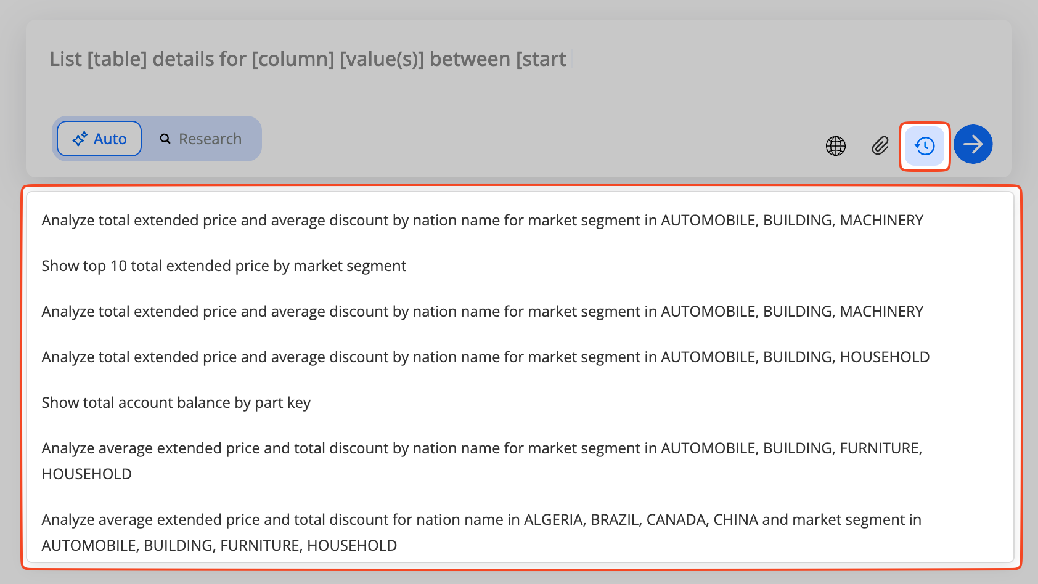
Task: Select the ALGERIA, BRAZIL, CANADA, CHINA query
Action: pyautogui.click(x=481, y=520)
